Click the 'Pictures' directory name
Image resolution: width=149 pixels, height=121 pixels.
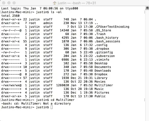(x=102, y=93)
